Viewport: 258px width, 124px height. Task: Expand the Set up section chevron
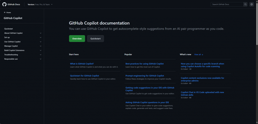(41, 37)
